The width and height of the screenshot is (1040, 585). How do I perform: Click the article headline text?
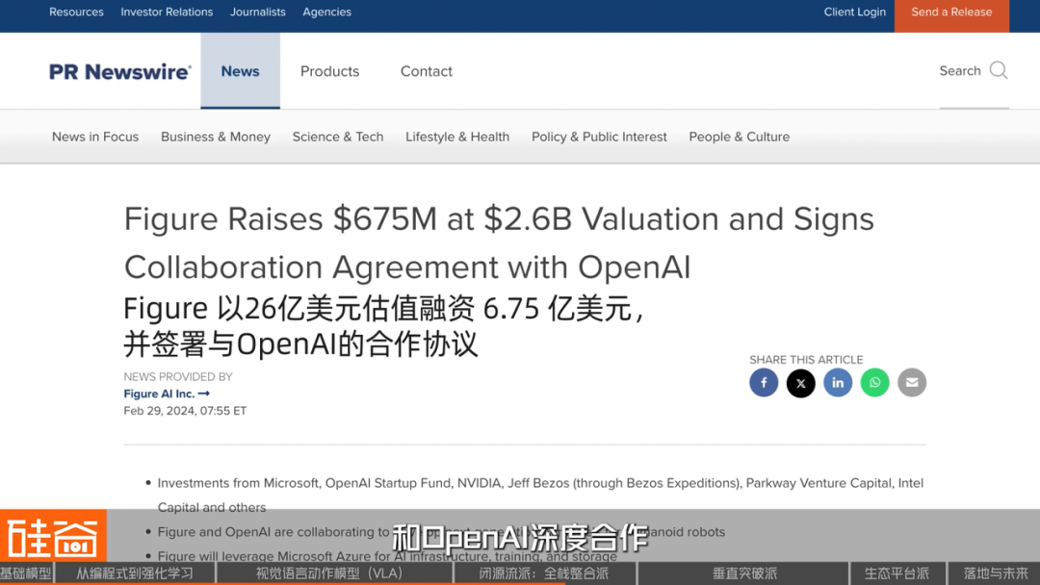[x=499, y=243]
